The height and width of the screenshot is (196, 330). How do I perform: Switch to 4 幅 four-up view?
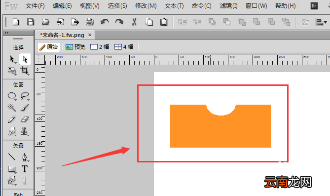(124, 47)
